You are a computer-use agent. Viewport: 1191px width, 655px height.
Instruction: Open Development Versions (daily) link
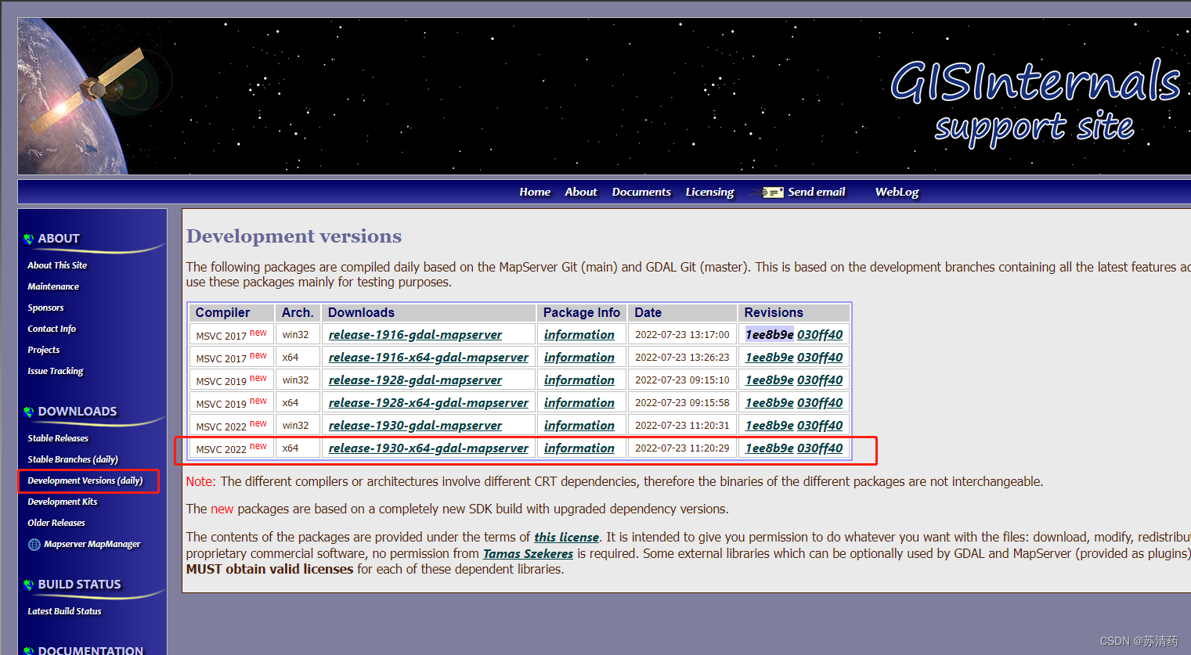85,480
